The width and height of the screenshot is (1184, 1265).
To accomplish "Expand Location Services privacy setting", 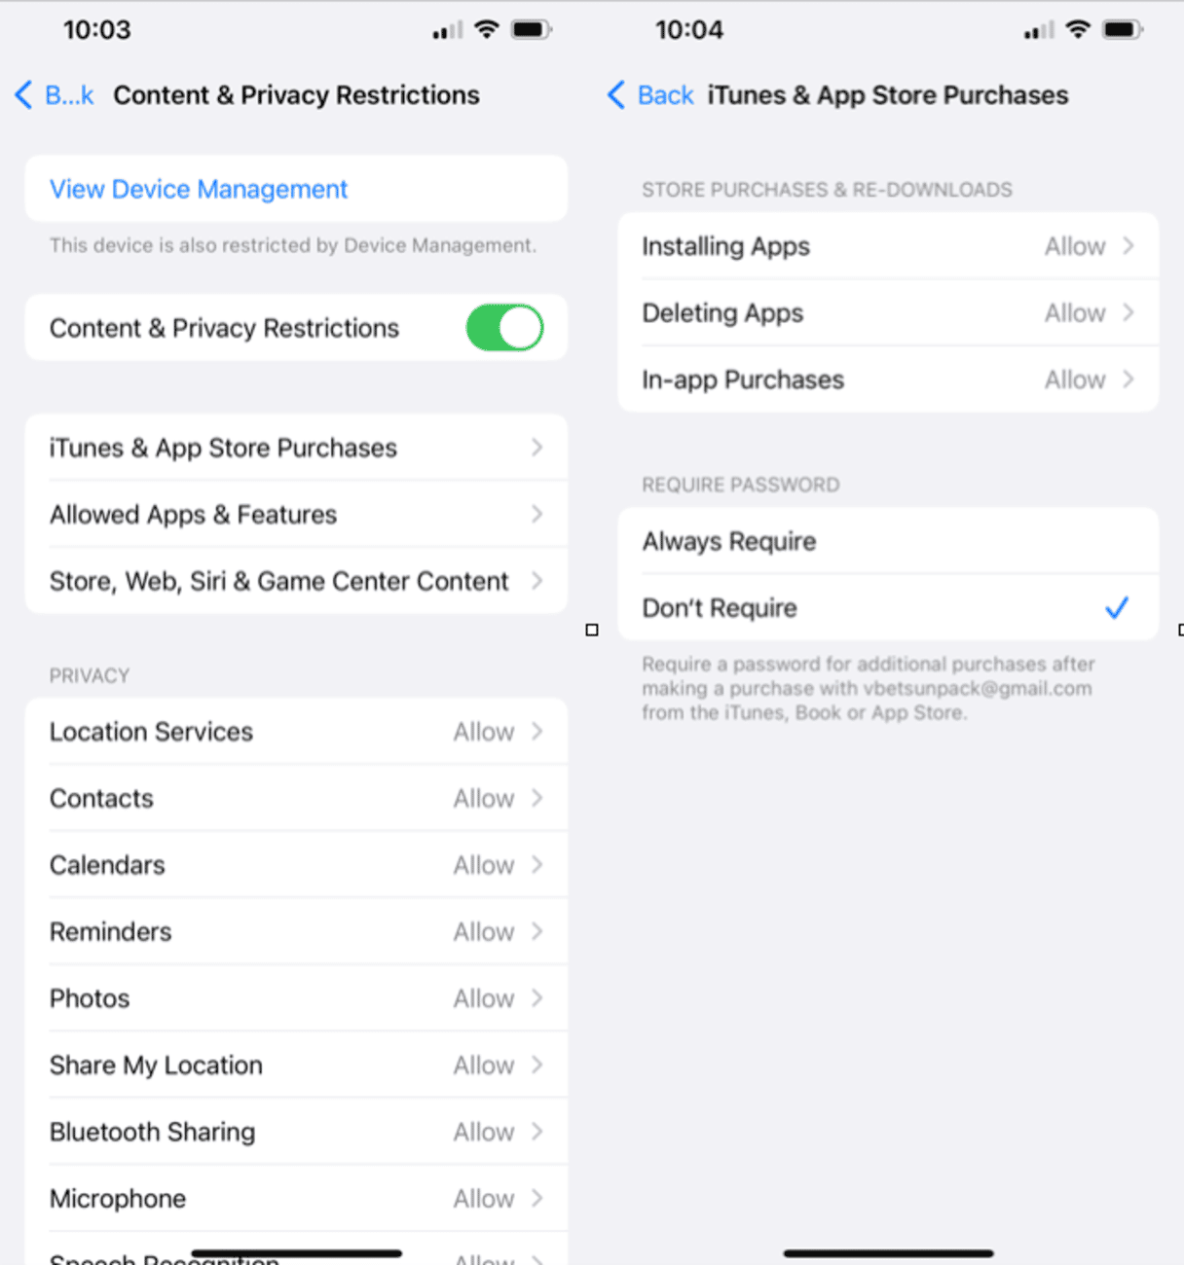I will pyautogui.click(x=296, y=732).
